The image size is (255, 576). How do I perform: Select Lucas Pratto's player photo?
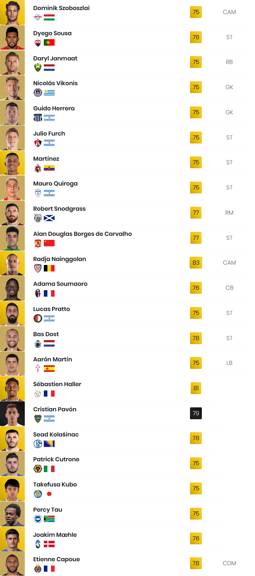pos(13,313)
